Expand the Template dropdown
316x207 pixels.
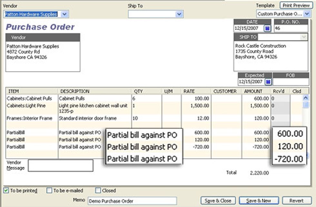coord(307,14)
